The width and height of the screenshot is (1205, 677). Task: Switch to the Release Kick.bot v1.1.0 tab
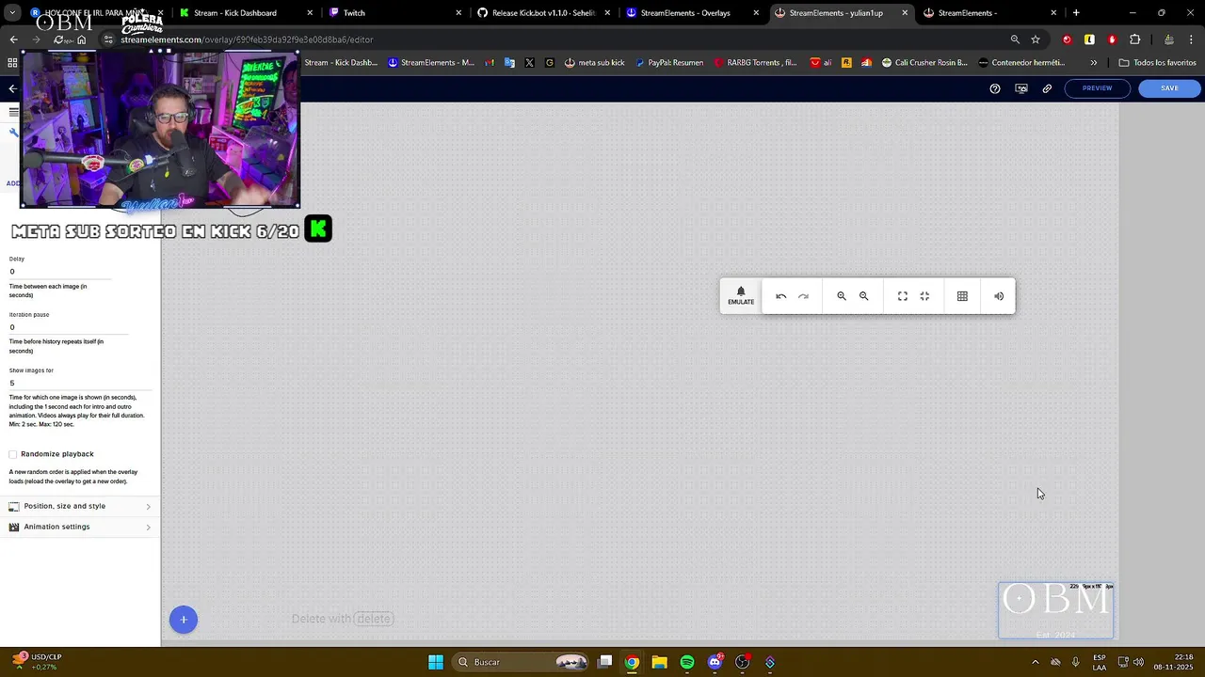click(x=544, y=13)
